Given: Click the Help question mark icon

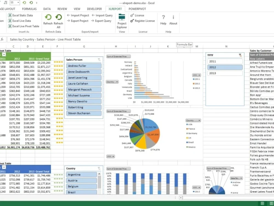Looking at the screenshot, I should [163, 17].
